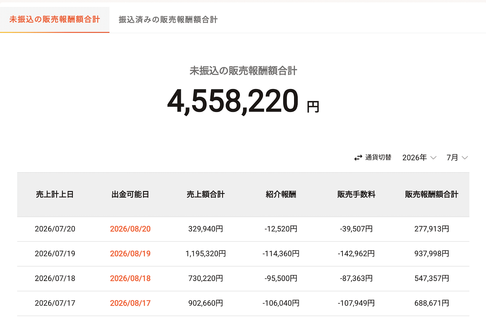Image resolution: width=486 pixels, height=321 pixels.
Task: Click referral fee -114,360円
Action: (x=281, y=254)
